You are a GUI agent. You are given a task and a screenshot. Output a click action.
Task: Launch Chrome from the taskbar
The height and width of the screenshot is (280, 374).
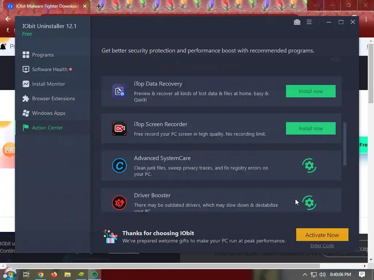click(x=41, y=275)
